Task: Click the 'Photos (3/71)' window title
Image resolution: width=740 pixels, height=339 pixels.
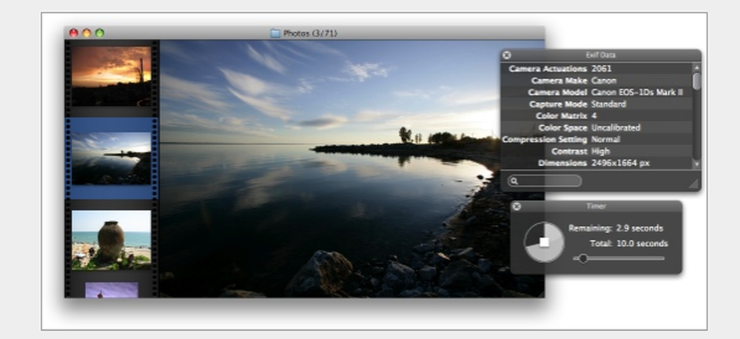Action: coord(310,33)
